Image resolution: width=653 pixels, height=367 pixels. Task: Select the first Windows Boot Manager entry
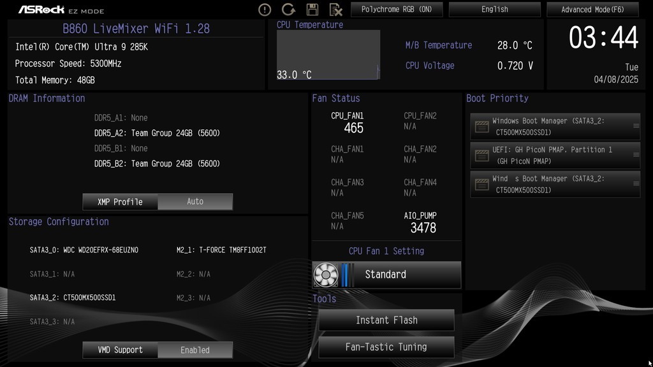click(555, 127)
